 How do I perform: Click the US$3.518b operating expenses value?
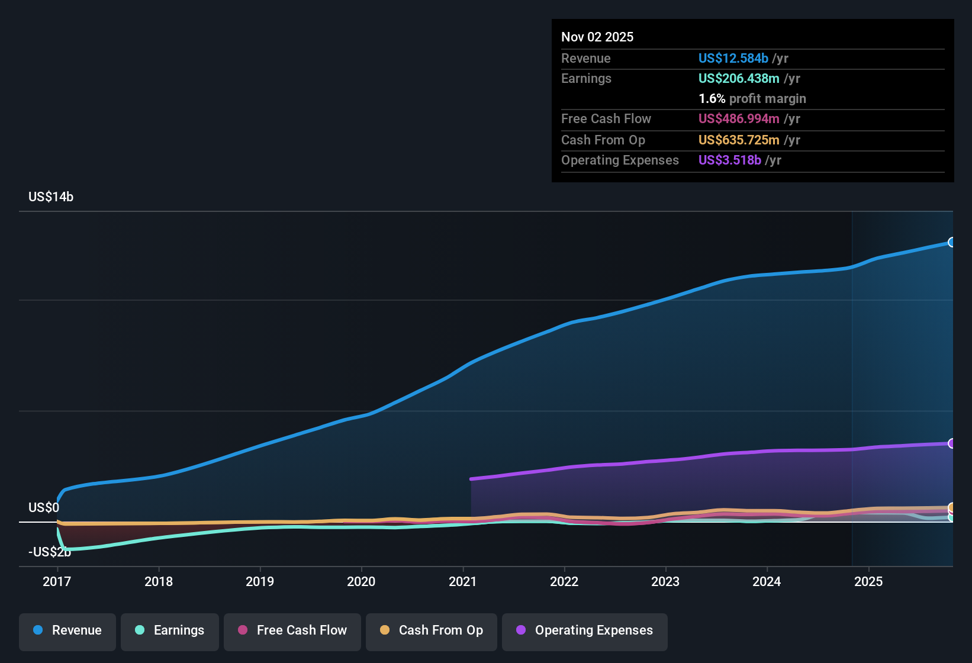[730, 160]
